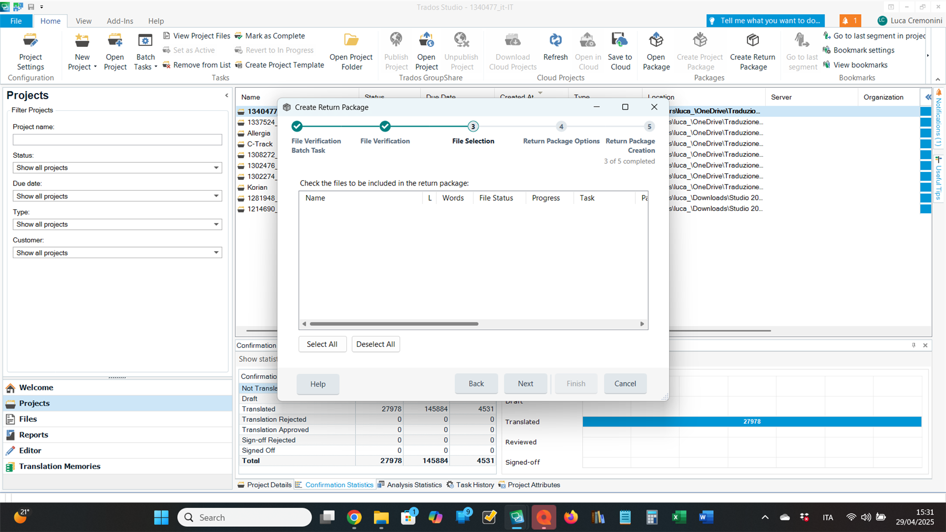Open Project Settings

(x=30, y=51)
